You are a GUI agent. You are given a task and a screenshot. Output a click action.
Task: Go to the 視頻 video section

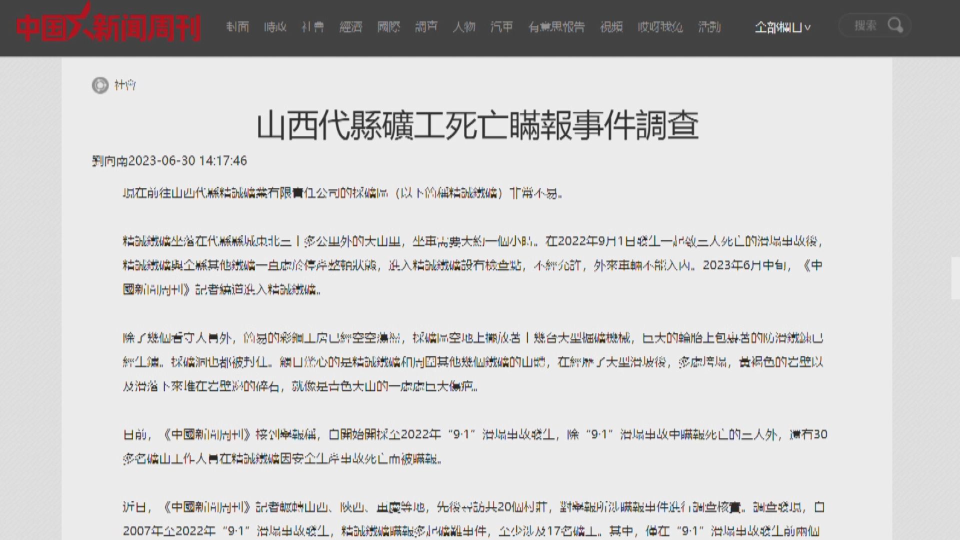click(x=612, y=27)
